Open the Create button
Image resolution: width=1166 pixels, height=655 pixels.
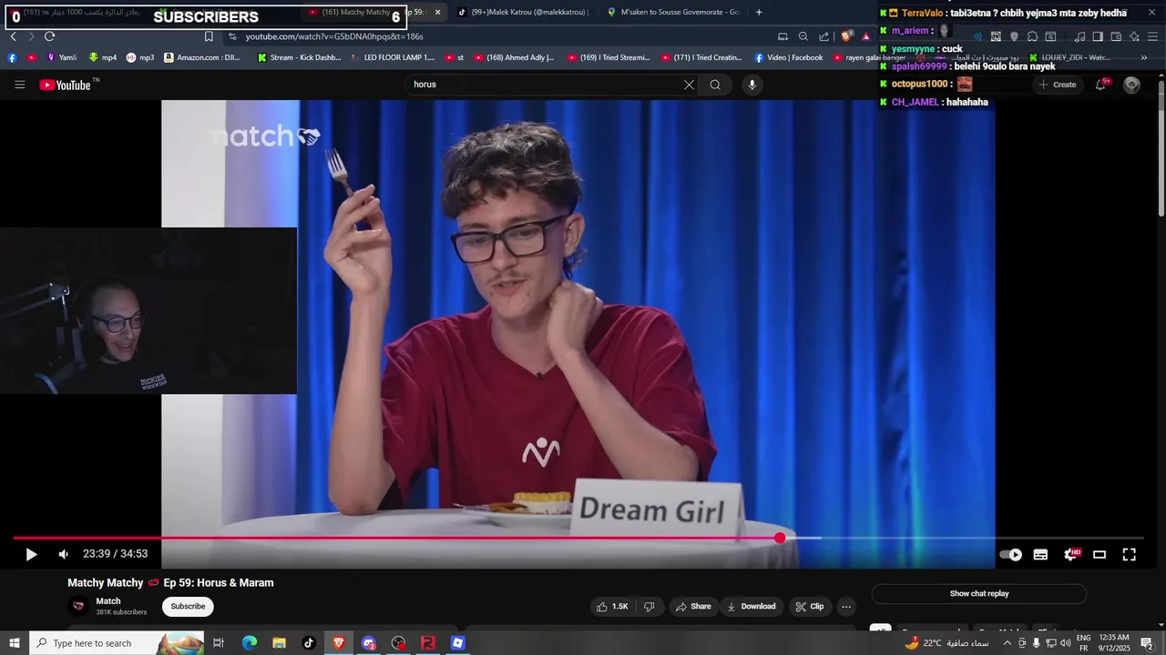coord(1057,85)
